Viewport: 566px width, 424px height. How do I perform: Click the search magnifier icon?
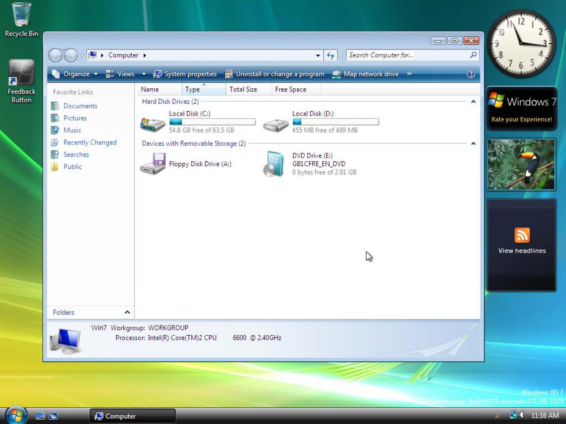tap(474, 55)
